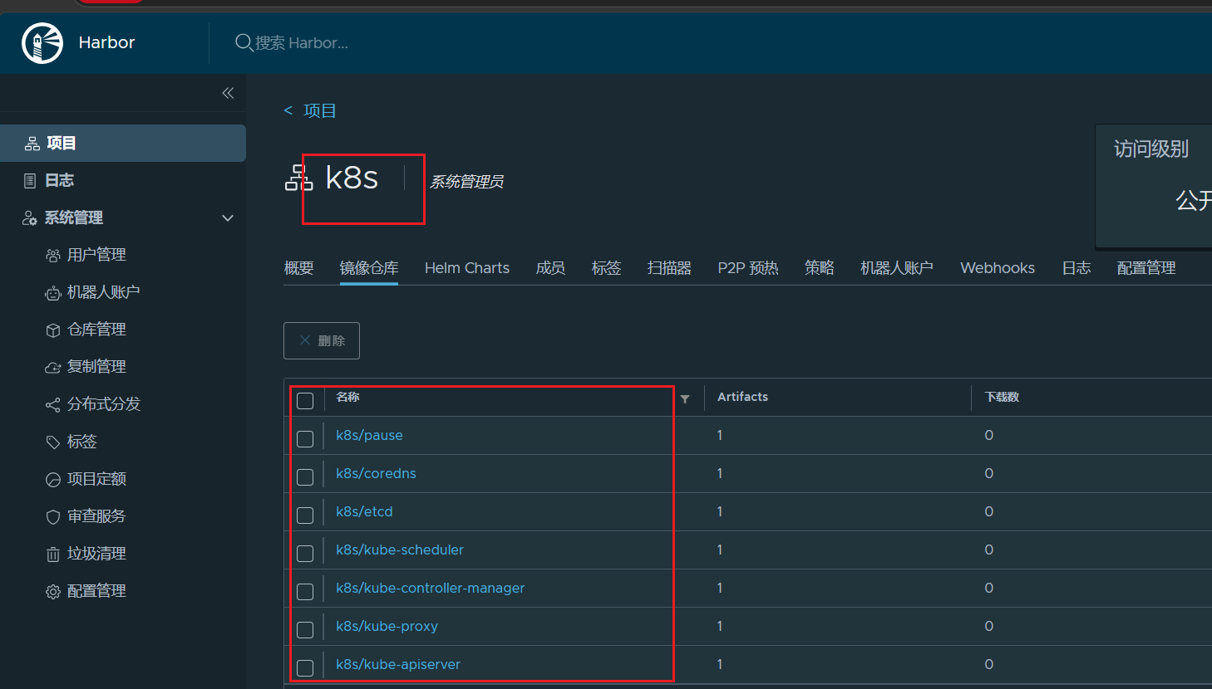The image size is (1212, 689).
Task: Select the k8s/kube-apiserver row checkbox
Action: [x=305, y=668]
